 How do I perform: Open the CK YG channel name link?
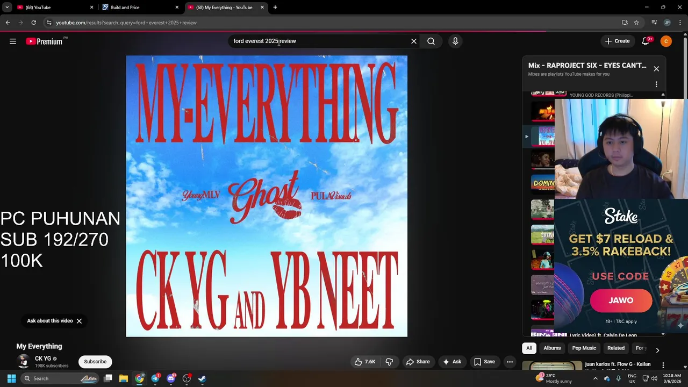tap(43, 359)
